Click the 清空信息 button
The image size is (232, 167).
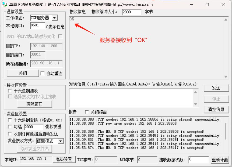pos(216,109)
